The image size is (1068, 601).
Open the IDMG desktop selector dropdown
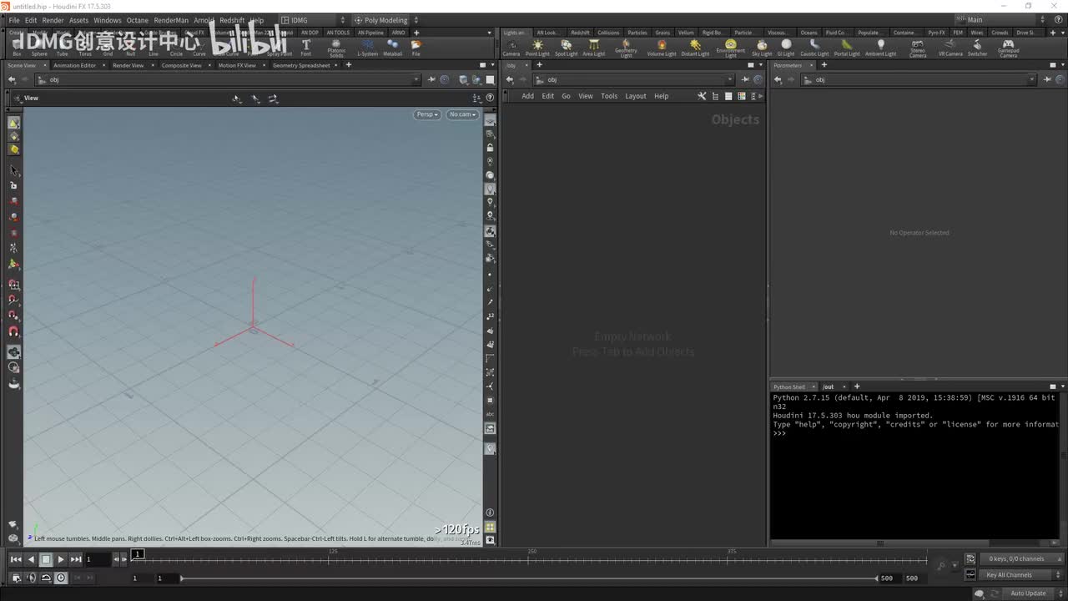313,20
